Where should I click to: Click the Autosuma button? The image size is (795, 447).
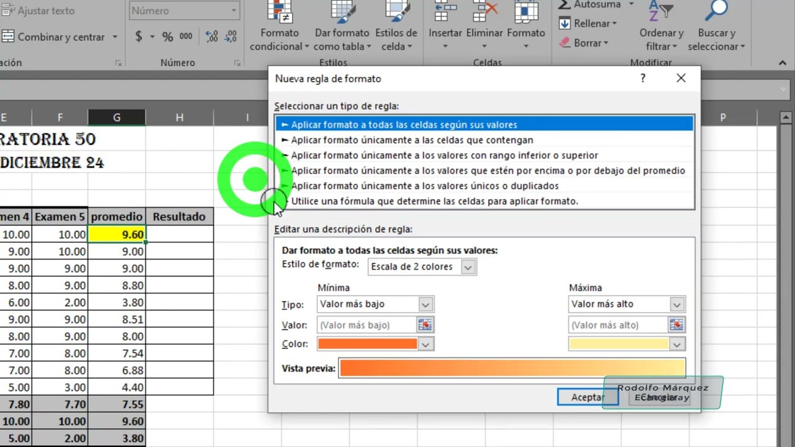coord(589,5)
